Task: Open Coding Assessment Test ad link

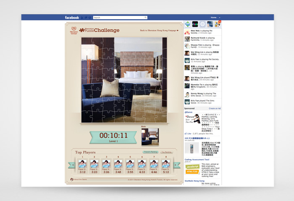Action: tap(197, 160)
